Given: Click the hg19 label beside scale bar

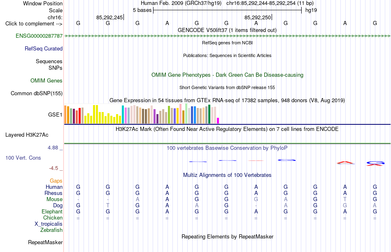Looking at the screenshot, I should point(311,10).
